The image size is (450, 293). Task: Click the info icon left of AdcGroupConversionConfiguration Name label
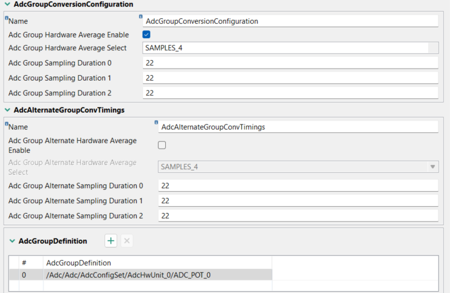tap(6, 18)
